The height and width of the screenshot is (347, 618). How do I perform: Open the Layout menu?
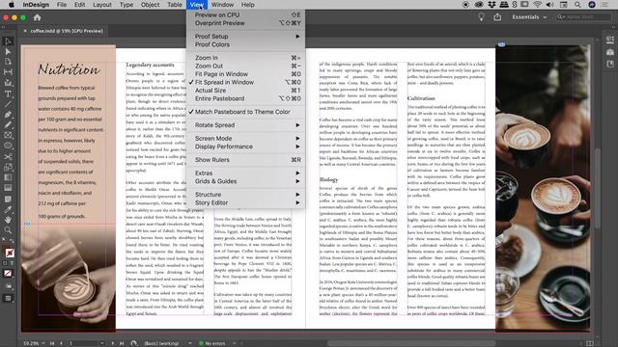102,5
